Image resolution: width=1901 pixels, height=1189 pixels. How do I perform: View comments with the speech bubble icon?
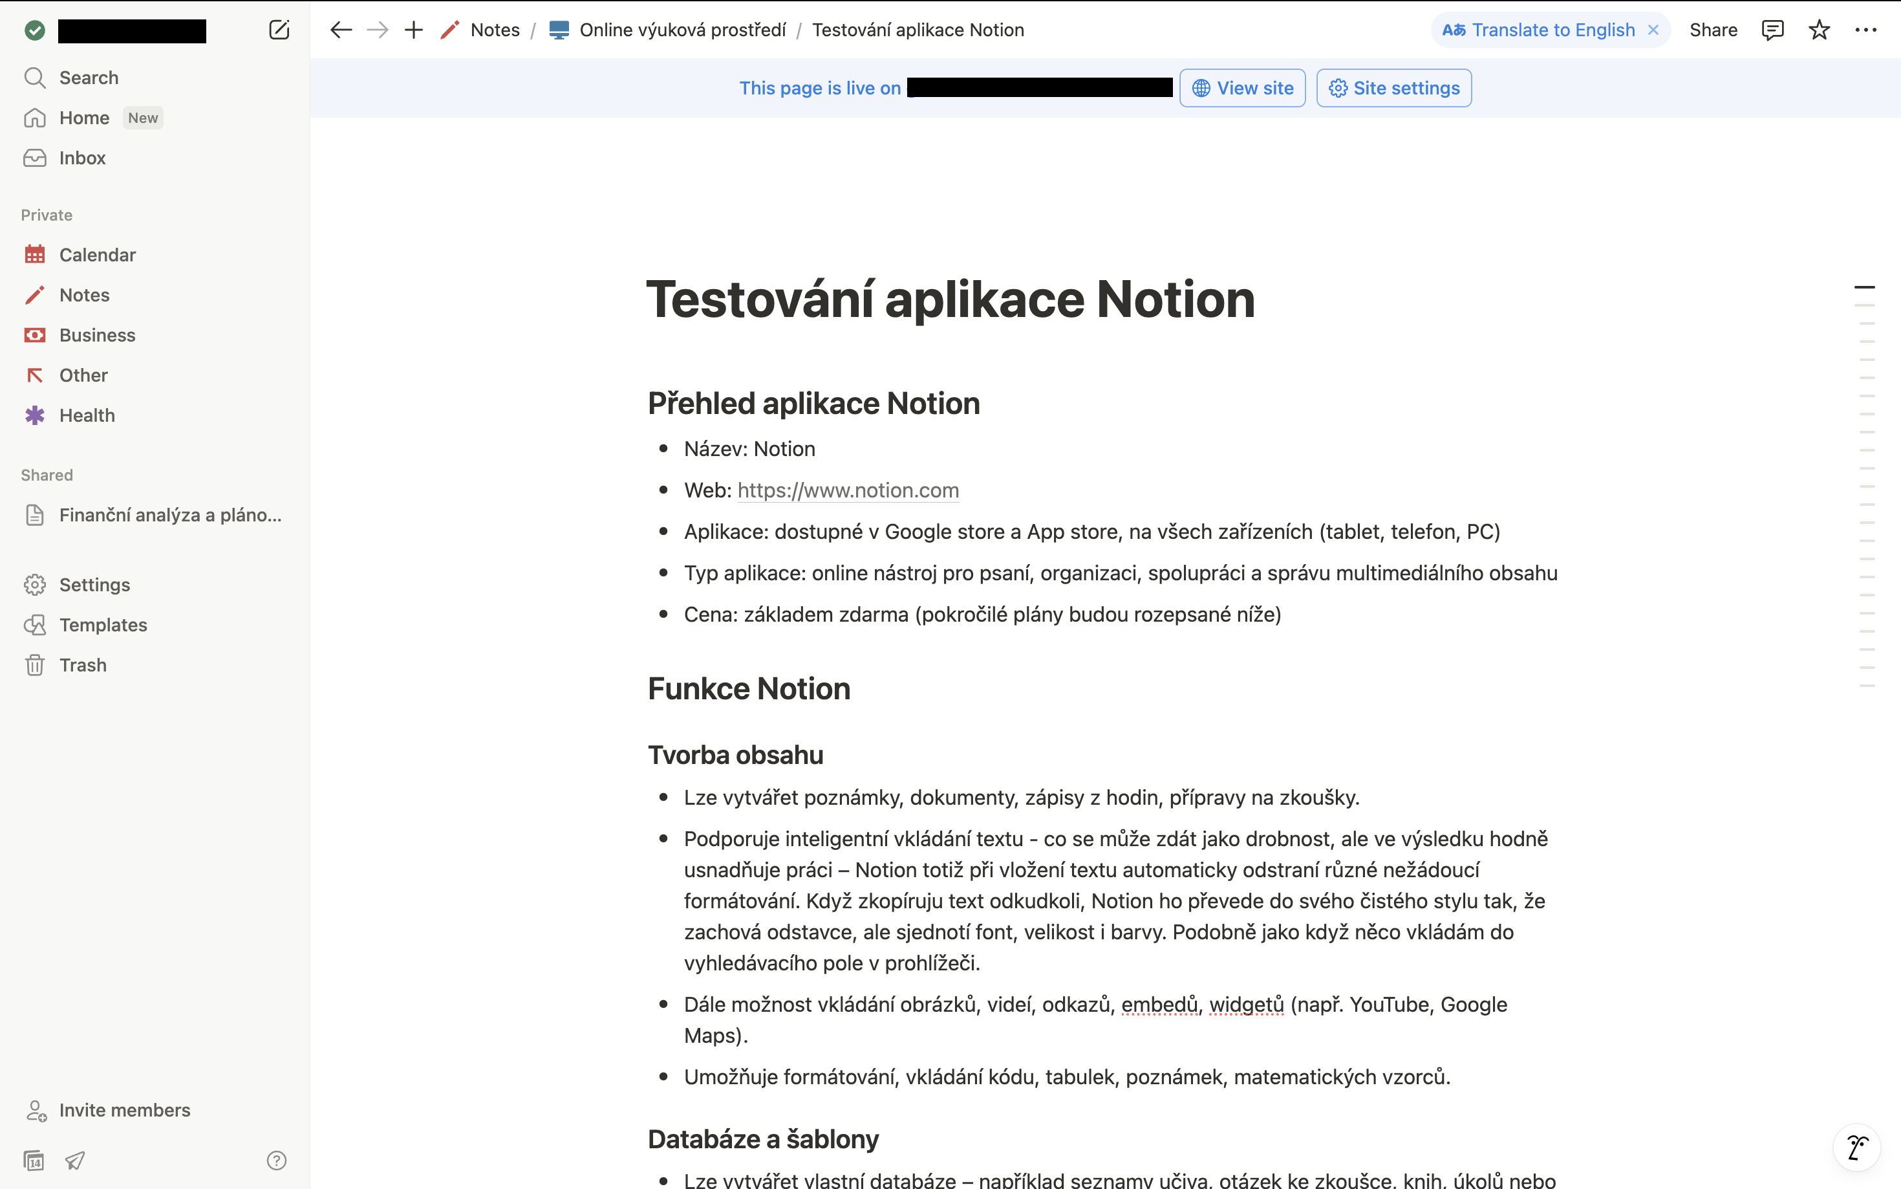[1773, 29]
